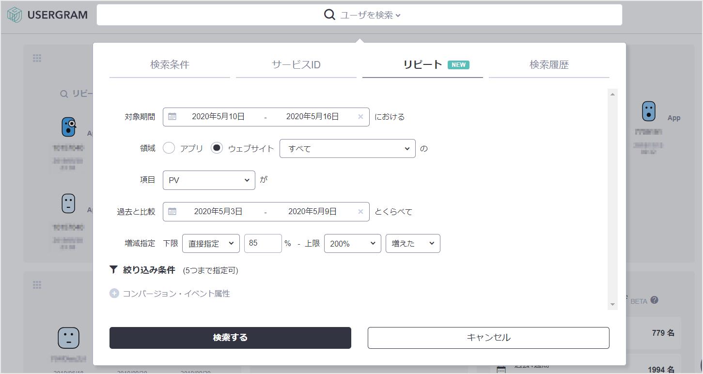The width and height of the screenshot is (703, 374).
Task: Click calendar icon in 過去と比較 date field
Action: tap(172, 212)
